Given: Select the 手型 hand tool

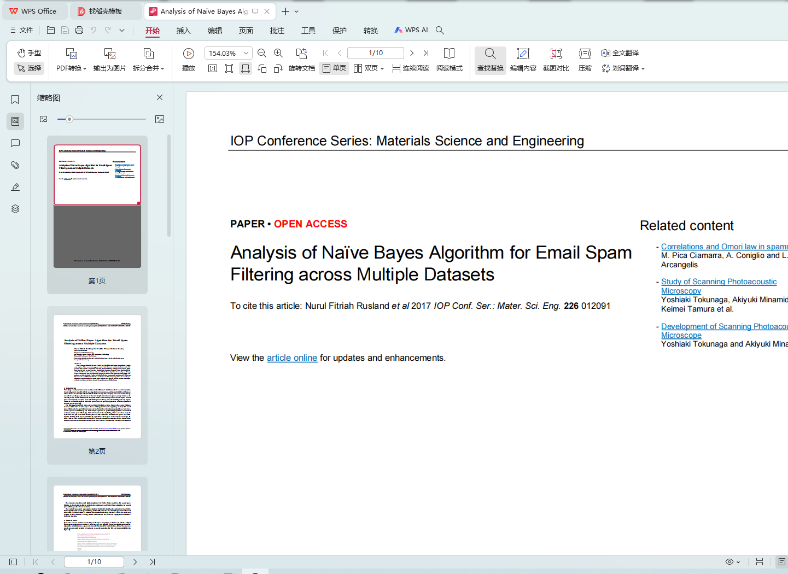Looking at the screenshot, I should pyautogui.click(x=29, y=53).
